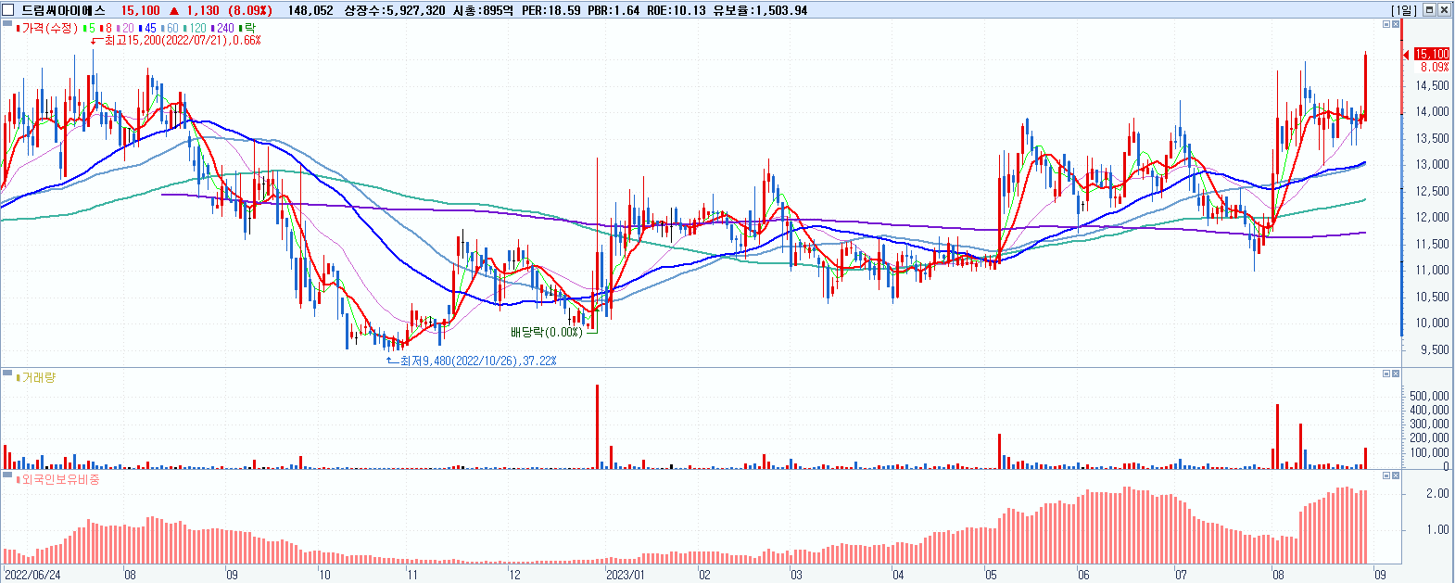Click the 2.00 foreign ownership axis label

click(x=1438, y=493)
